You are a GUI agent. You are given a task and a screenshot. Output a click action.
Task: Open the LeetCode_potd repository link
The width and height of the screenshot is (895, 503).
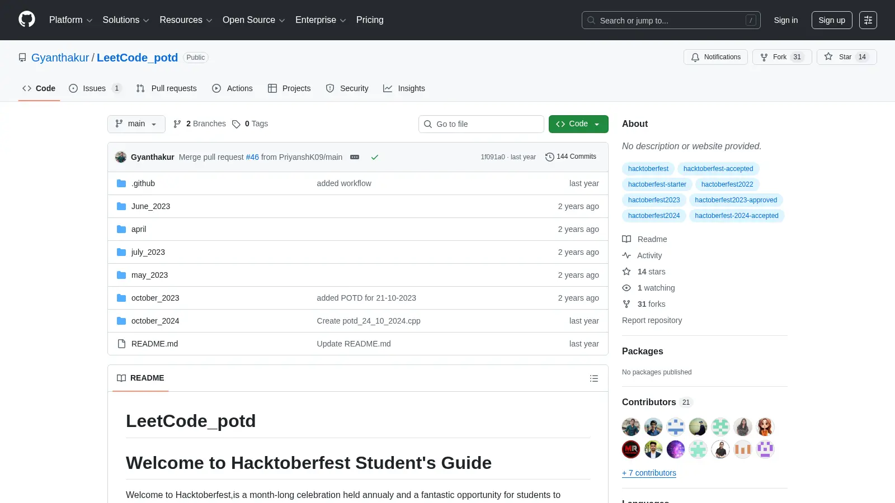tap(137, 58)
